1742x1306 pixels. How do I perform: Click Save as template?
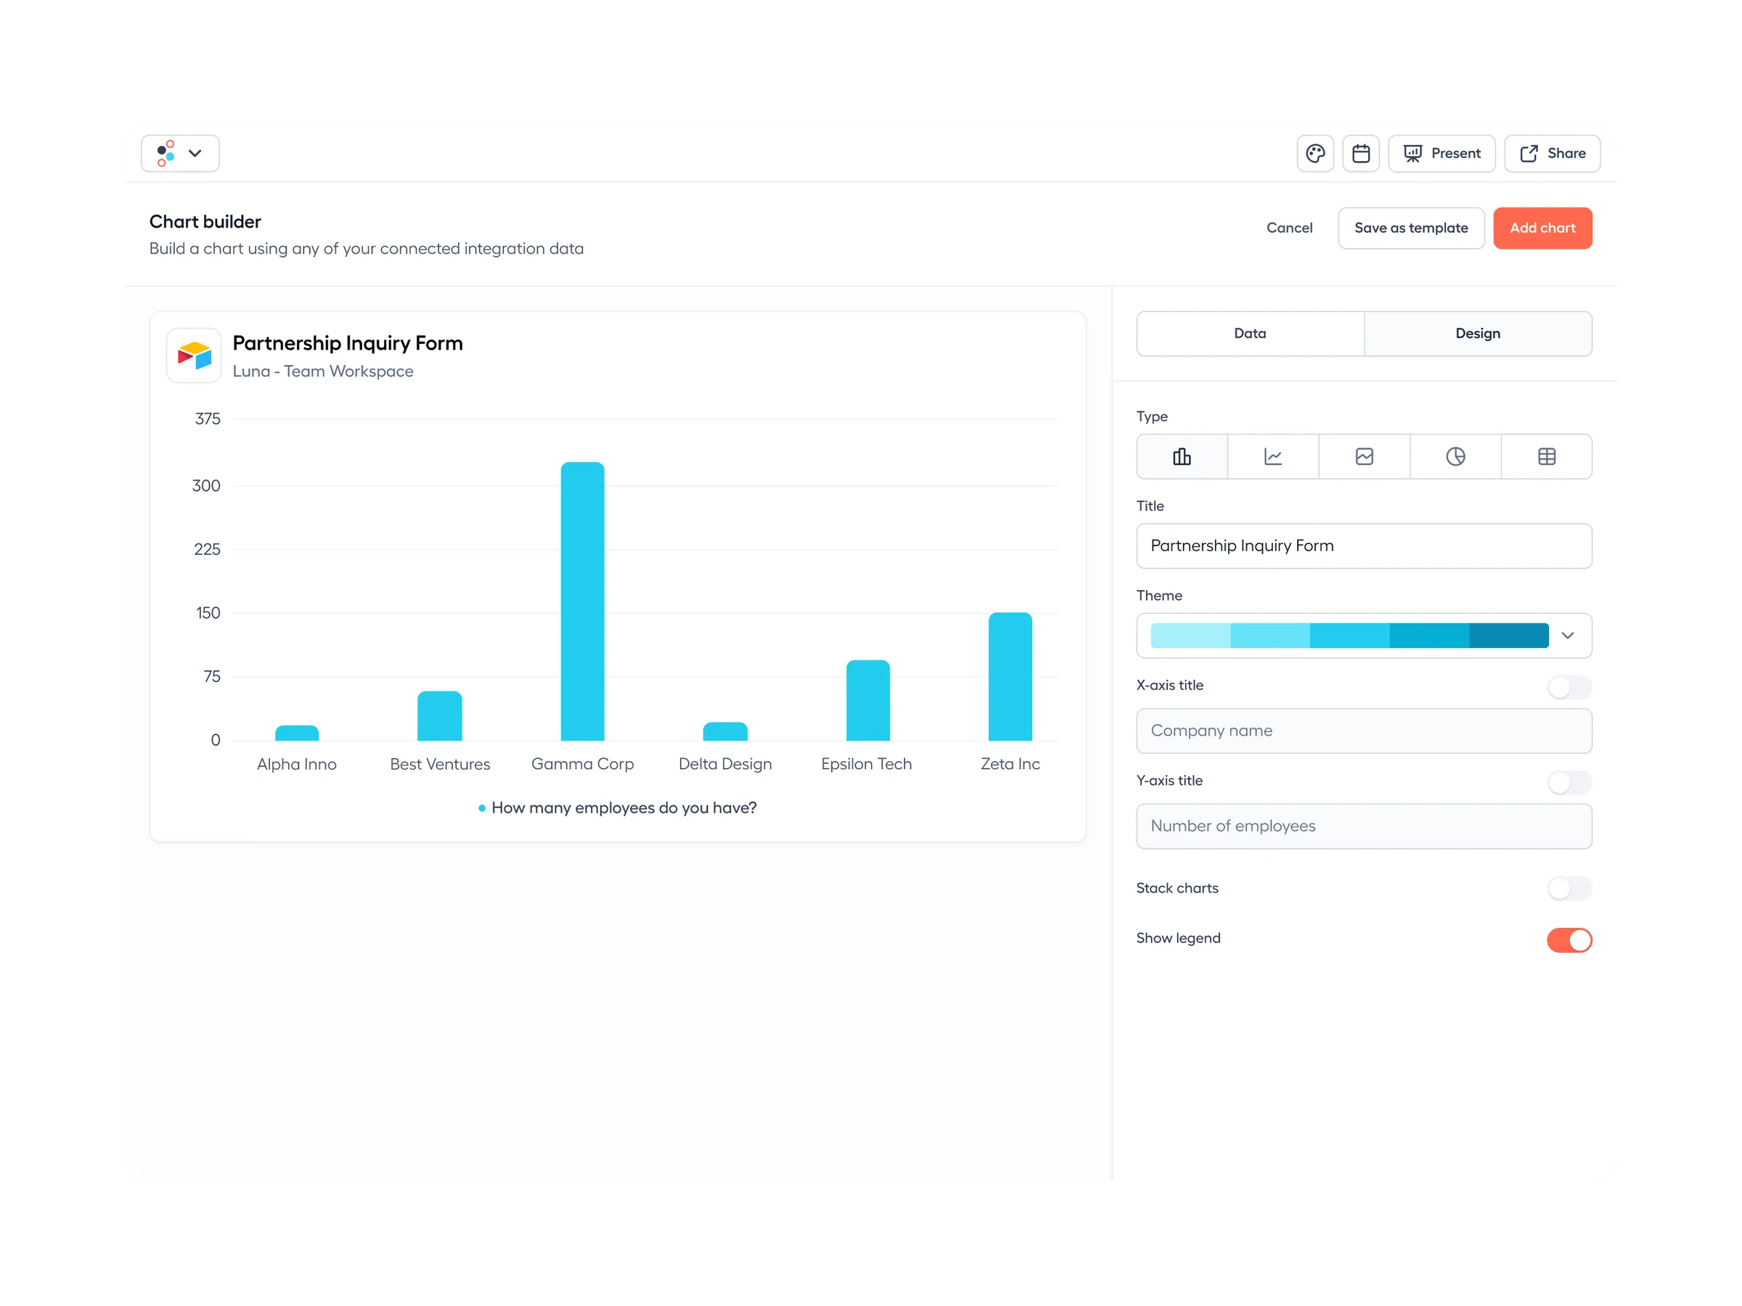click(x=1411, y=229)
